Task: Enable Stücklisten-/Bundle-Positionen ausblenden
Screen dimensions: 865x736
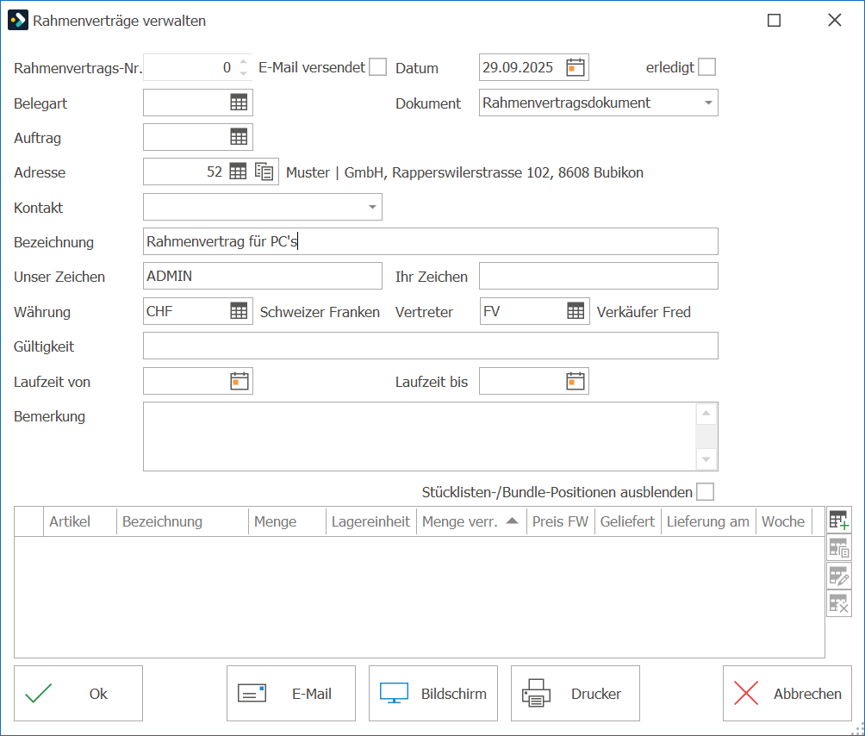Action: (705, 491)
